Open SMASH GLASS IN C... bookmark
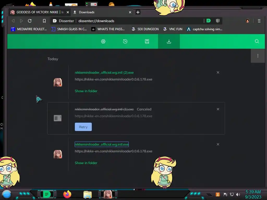The width and height of the screenshot is (267, 200). click(x=69, y=29)
